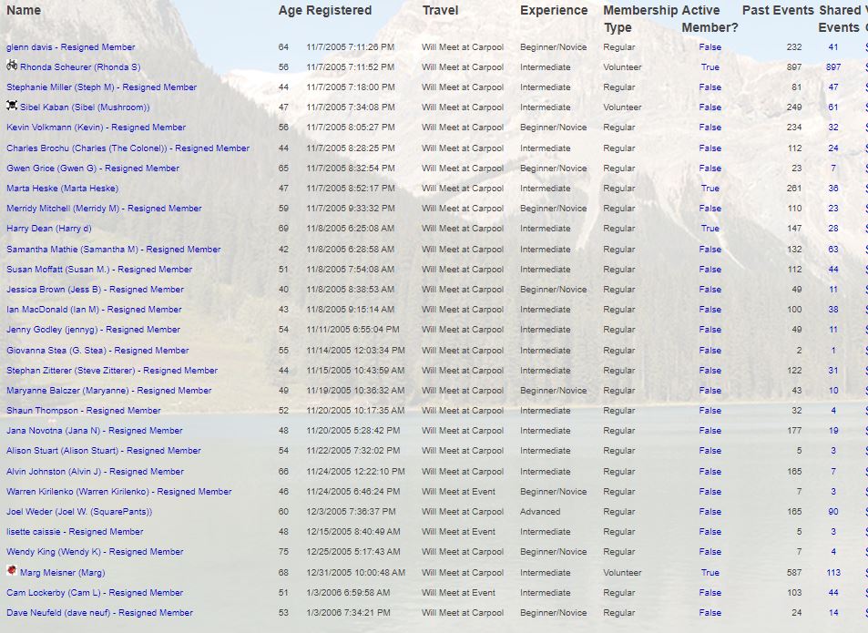The height and width of the screenshot is (633, 868).
Task: Open Wendy King (Wendy K) profile
Action: click(x=95, y=552)
